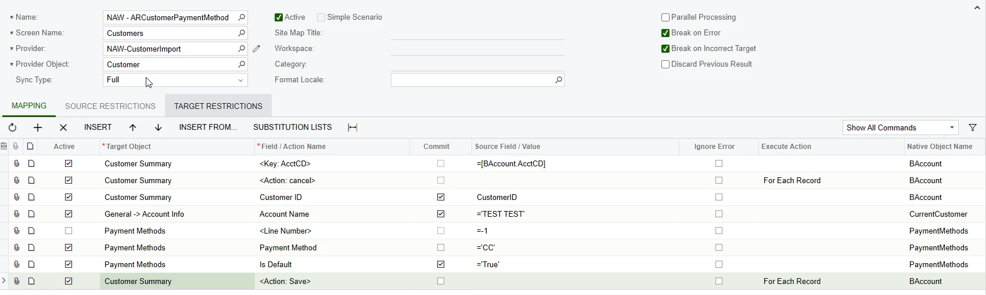This screenshot has width=986, height=295.
Task: Move the row up with arrow
Action: (x=133, y=128)
